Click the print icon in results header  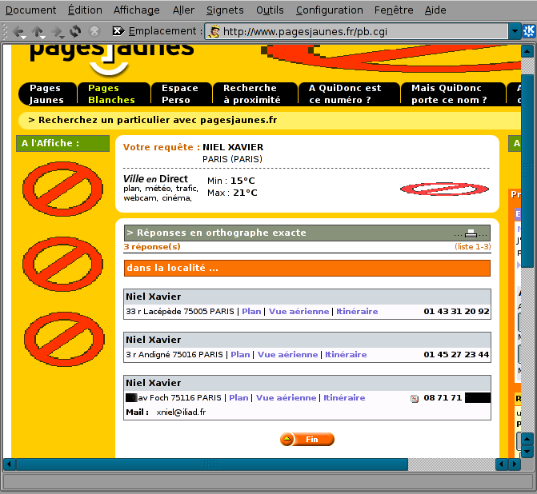[x=471, y=233]
